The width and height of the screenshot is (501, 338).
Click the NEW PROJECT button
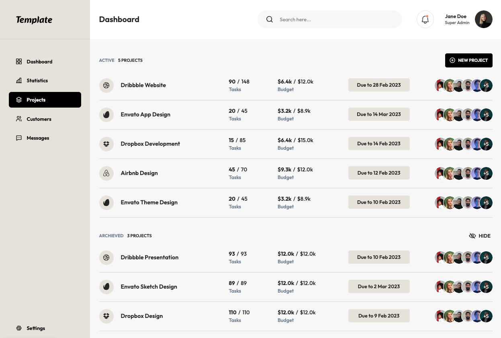pos(468,60)
